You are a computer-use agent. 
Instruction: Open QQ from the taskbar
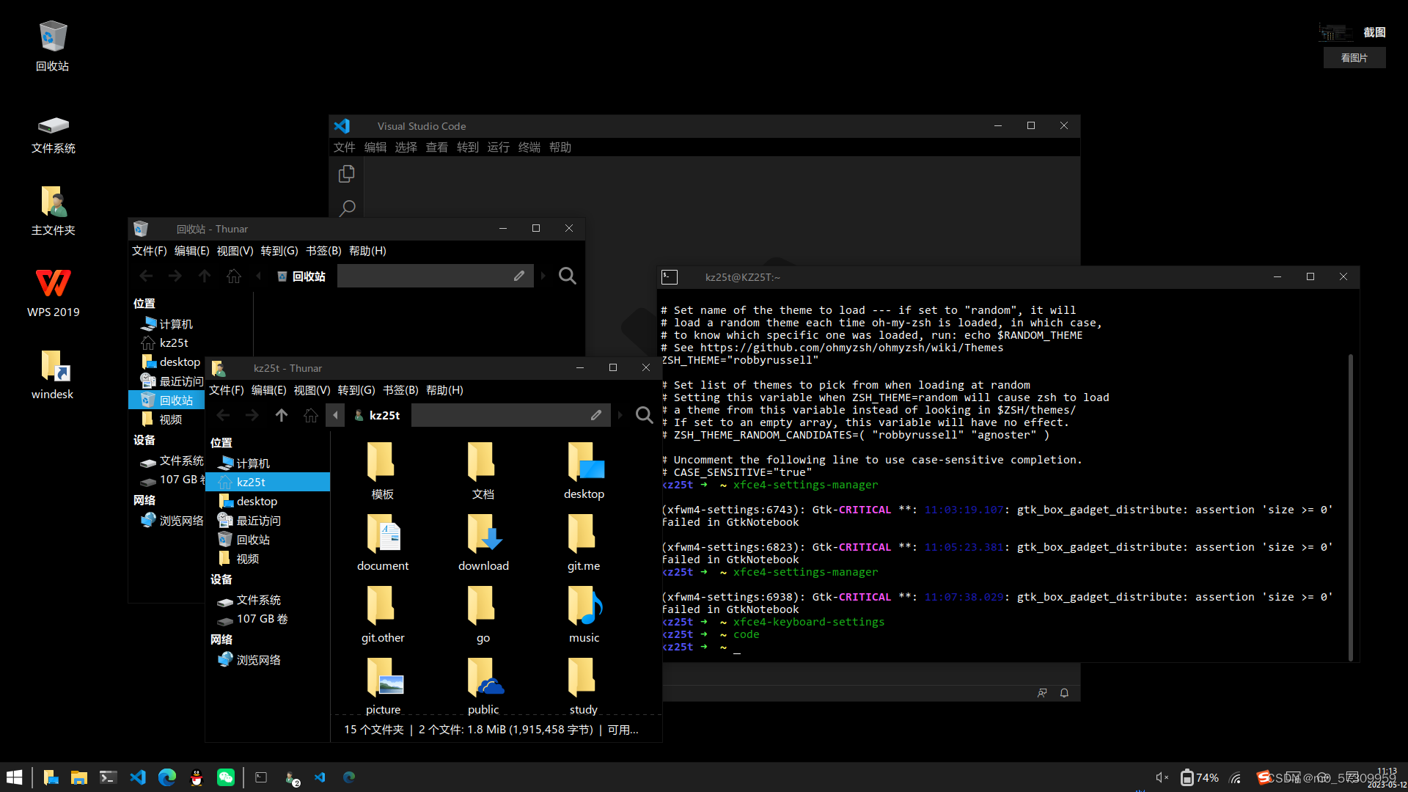196,777
